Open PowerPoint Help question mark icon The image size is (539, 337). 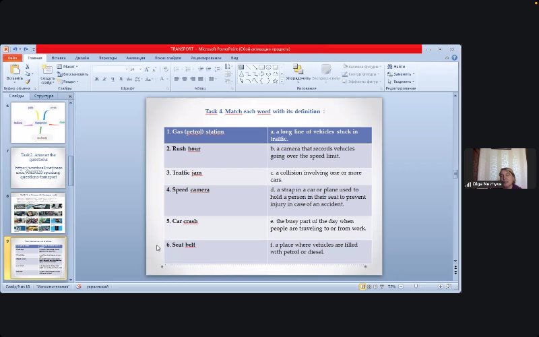(x=454, y=58)
